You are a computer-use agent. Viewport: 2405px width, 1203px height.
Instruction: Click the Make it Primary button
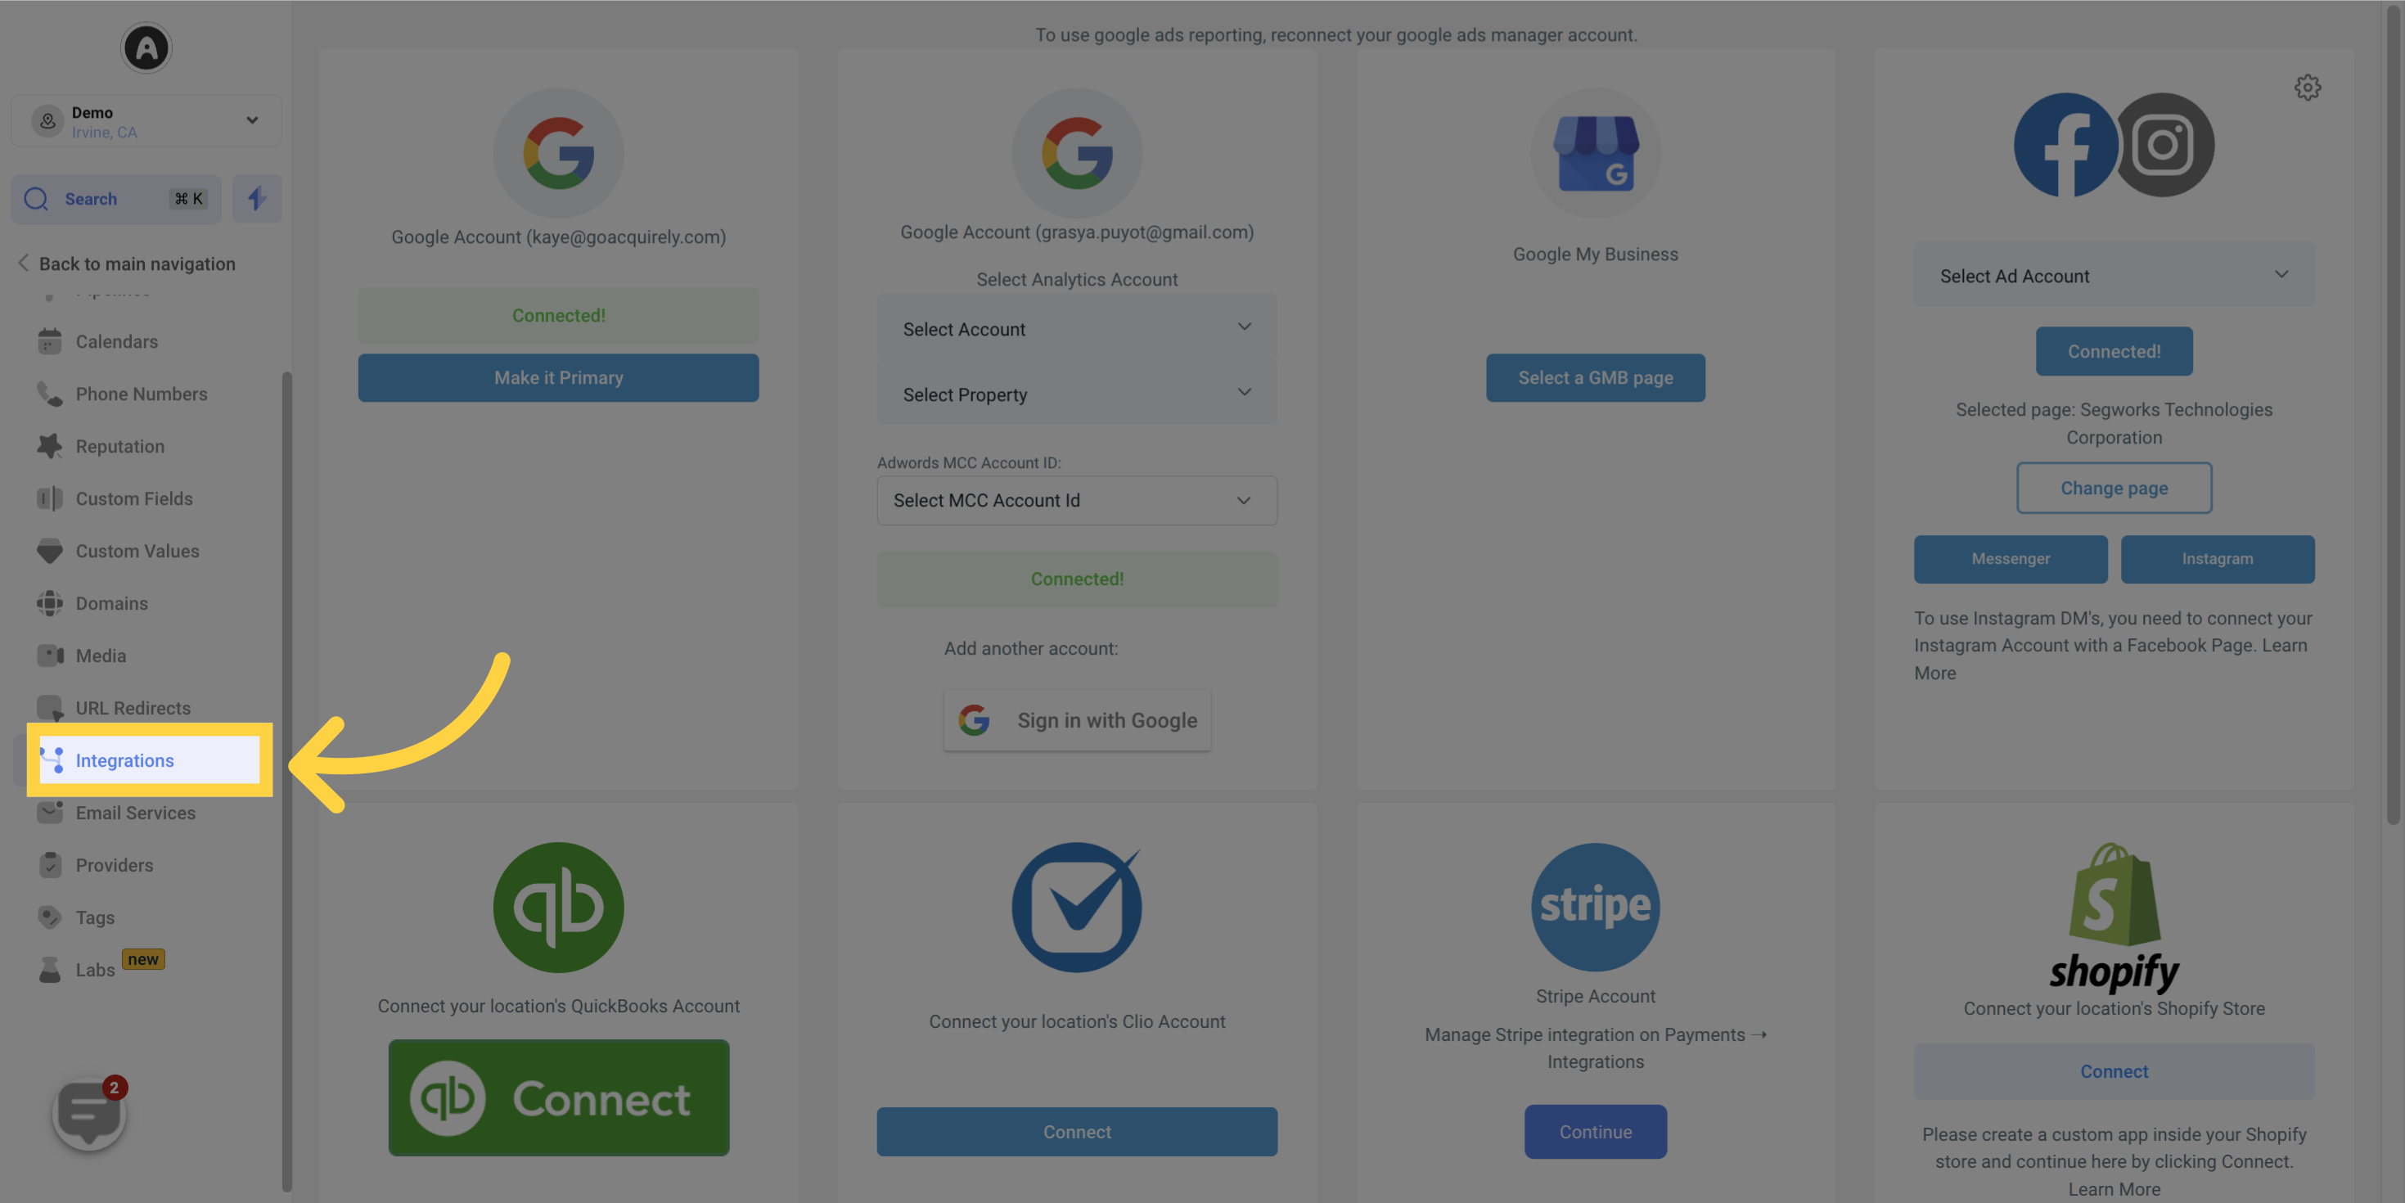pyautogui.click(x=558, y=376)
